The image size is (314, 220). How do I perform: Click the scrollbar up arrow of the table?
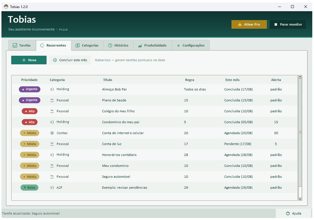[x=300, y=77]
